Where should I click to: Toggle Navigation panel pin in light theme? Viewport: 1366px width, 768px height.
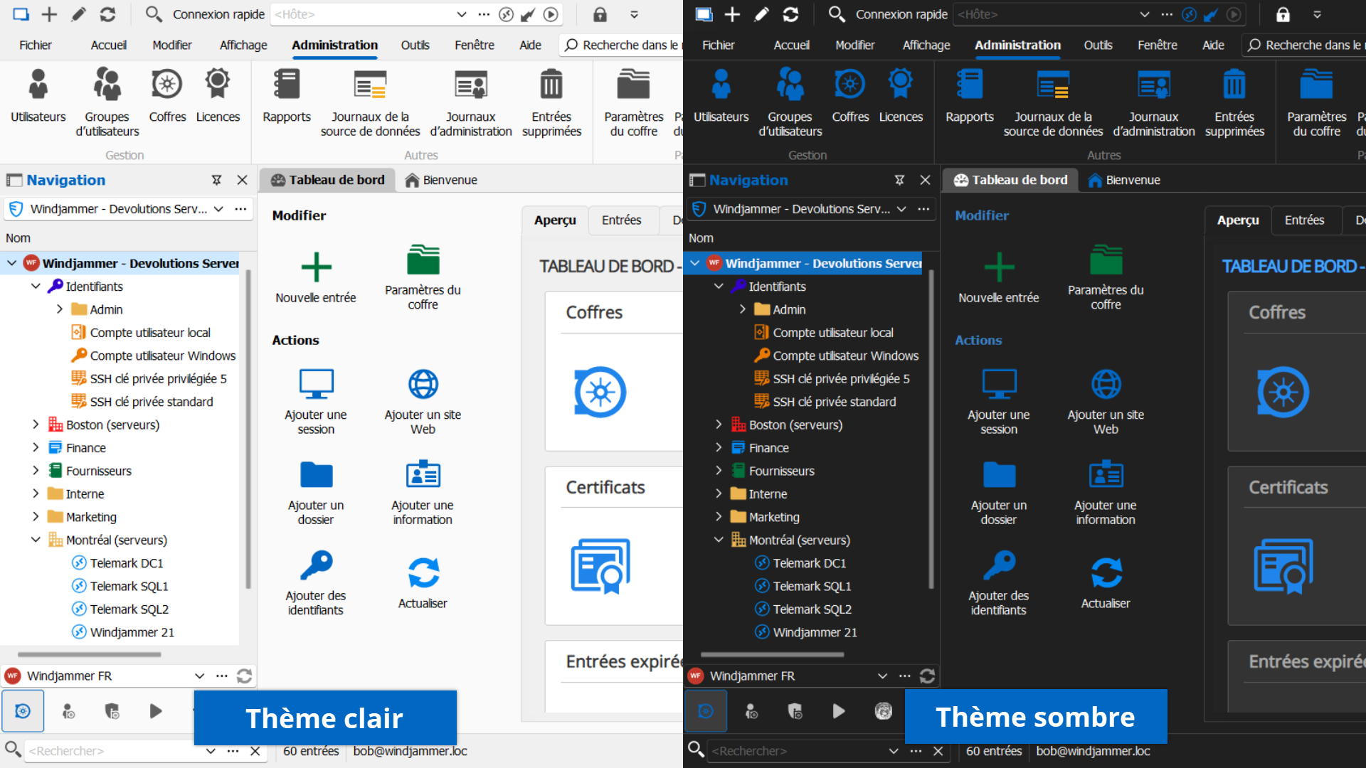click(217, 180)
